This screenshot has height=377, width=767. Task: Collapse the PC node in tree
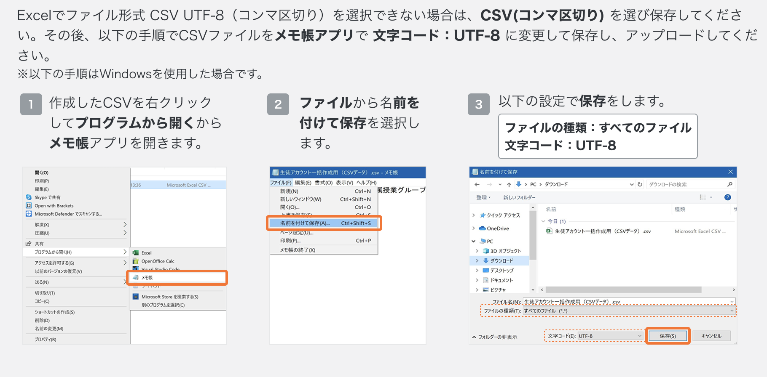[474, 241]
